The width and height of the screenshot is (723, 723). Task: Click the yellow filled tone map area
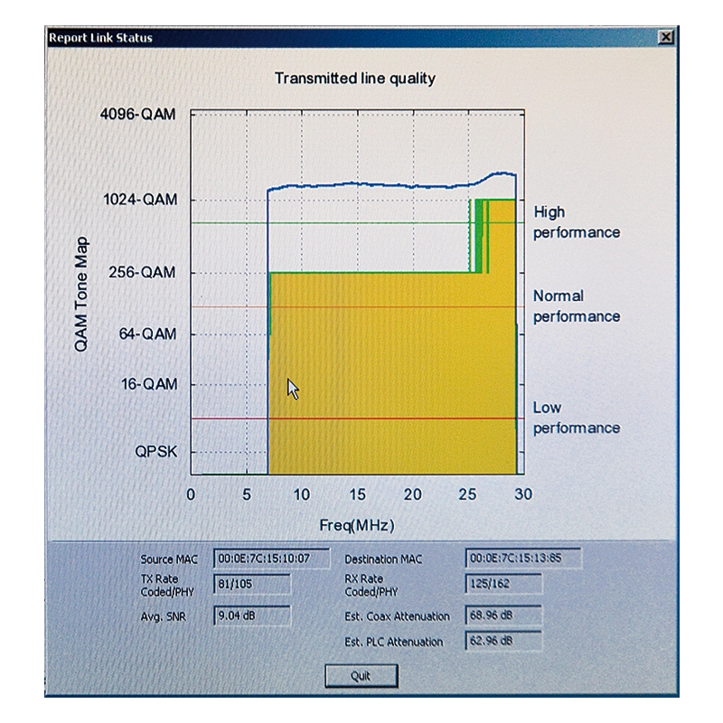point(389,380)
